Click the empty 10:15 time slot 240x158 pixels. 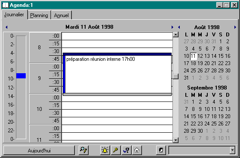(117, 105)
